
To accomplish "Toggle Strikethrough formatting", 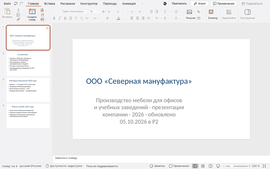I will 71,18.
